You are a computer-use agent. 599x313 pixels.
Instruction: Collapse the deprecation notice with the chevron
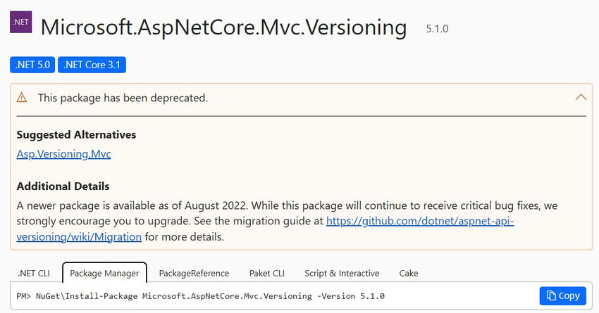[x=581, y=97]
